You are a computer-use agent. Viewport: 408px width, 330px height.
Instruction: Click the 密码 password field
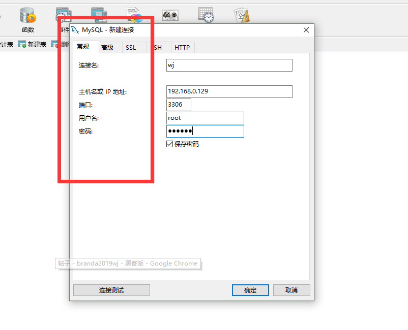pos(205,131)
